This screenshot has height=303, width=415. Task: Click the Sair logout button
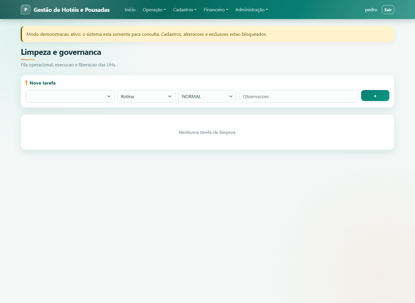point(388,10)
